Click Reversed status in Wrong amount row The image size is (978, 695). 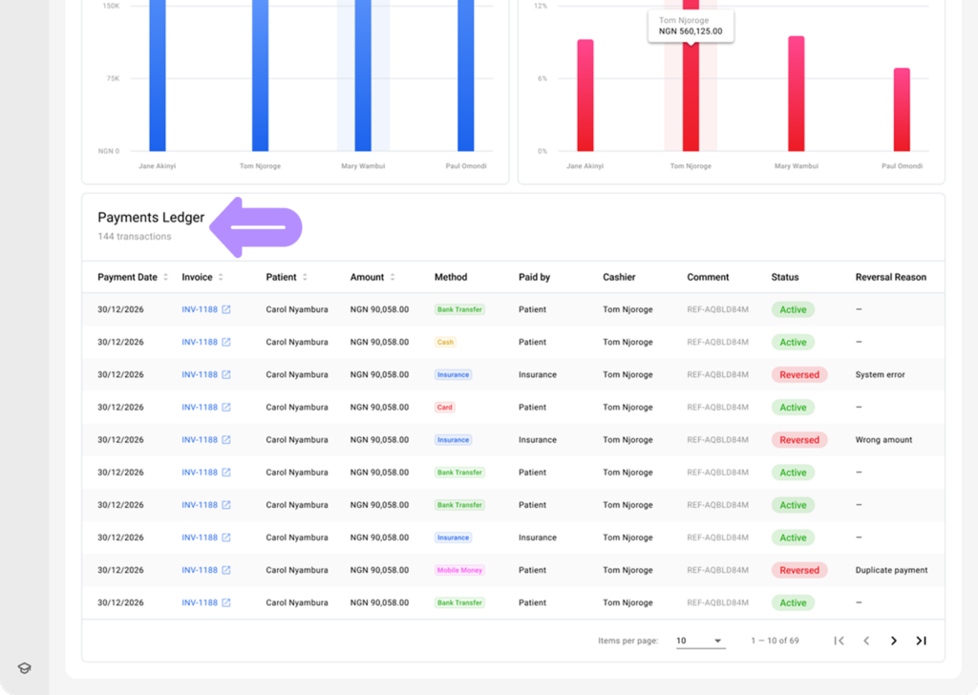click(x=799, y=439)
